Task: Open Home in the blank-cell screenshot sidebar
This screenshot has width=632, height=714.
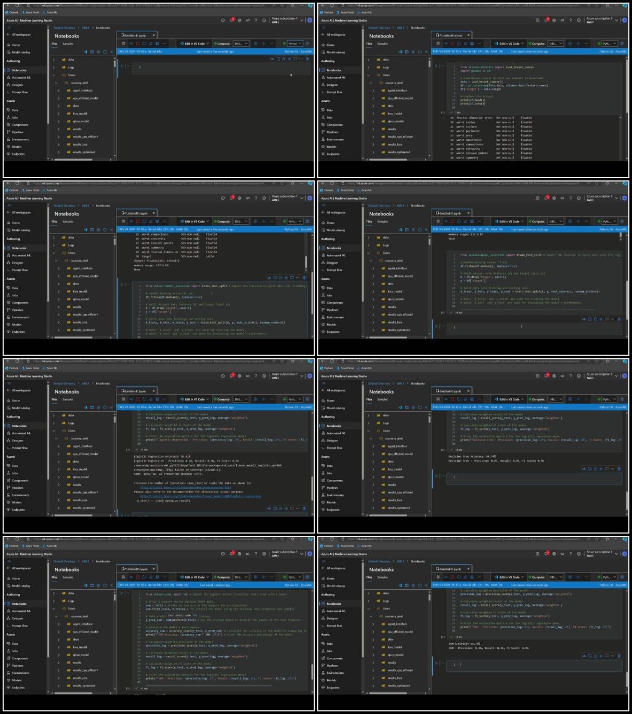Action: pyautogui.click(x=16, y=45)
